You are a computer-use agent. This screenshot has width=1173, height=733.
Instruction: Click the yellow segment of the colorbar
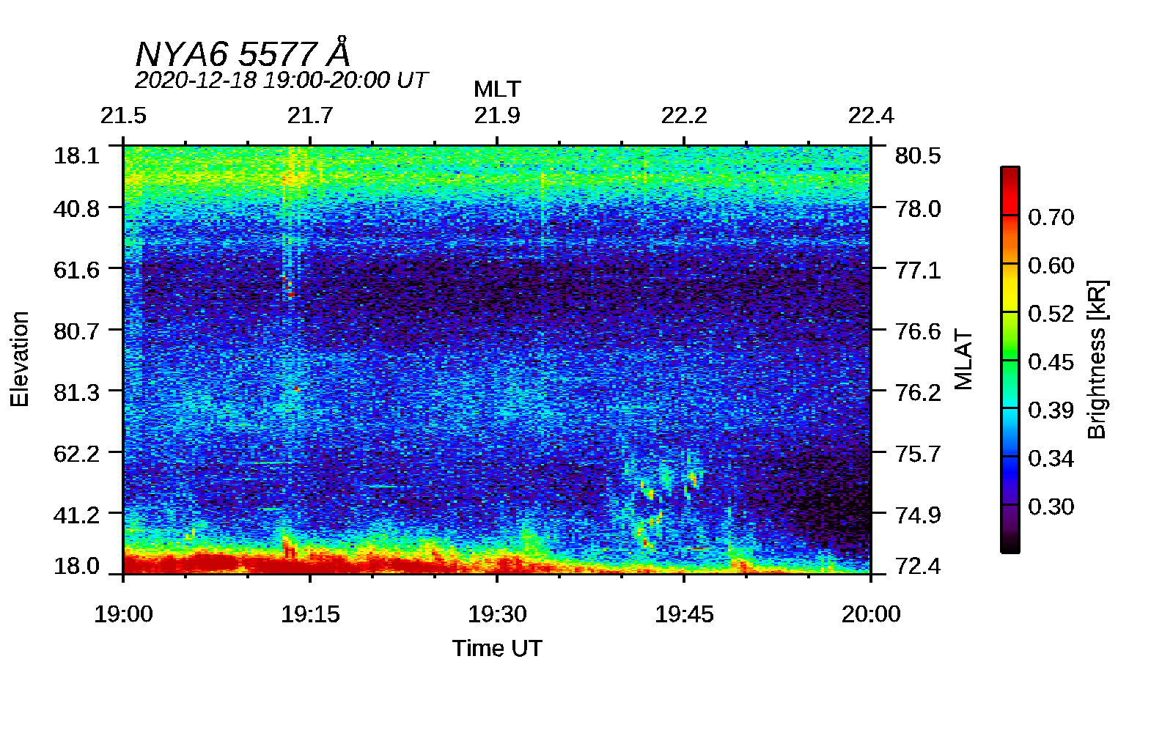(x=1010, y=288)
